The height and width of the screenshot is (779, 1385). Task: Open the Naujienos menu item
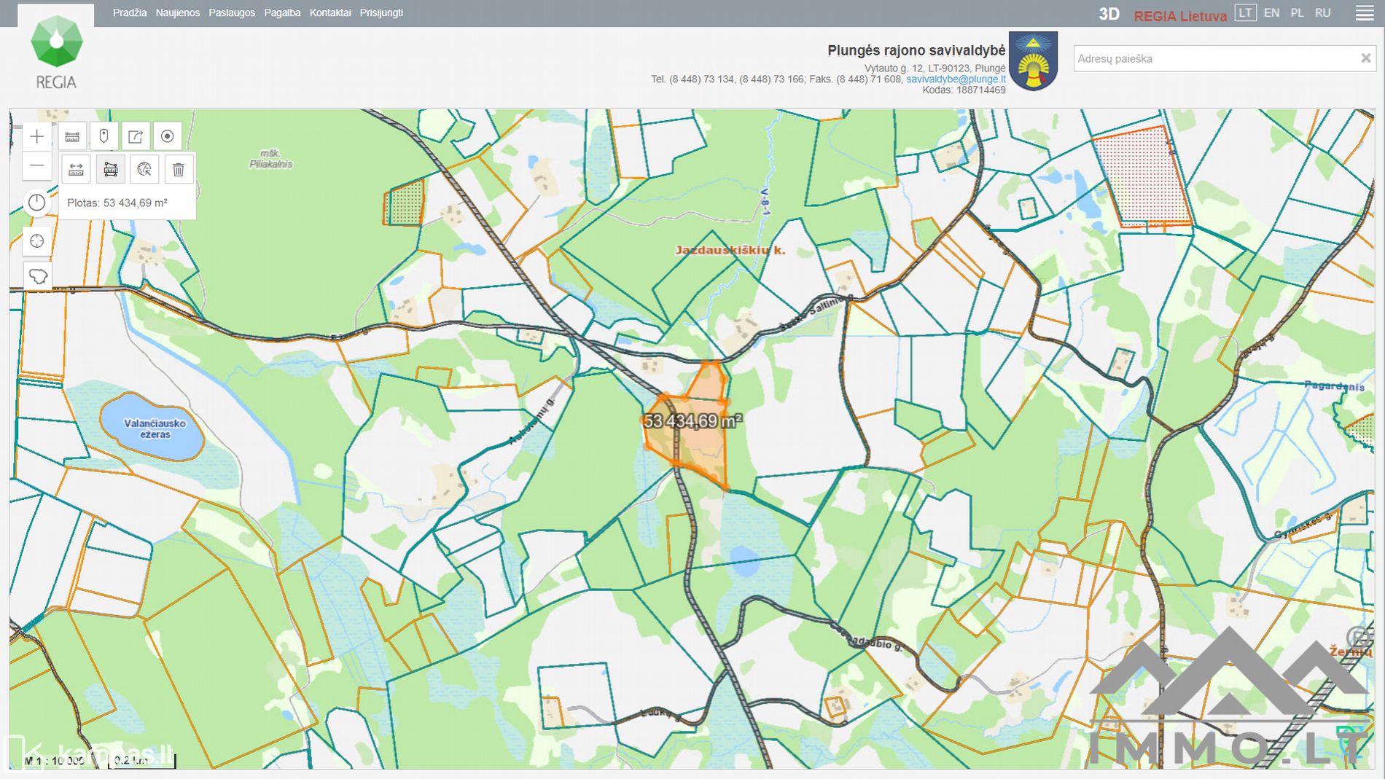[177, 13]
